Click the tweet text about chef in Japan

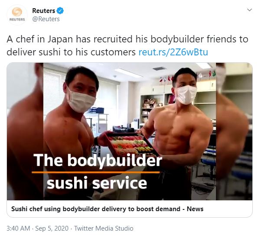[127, 46]
